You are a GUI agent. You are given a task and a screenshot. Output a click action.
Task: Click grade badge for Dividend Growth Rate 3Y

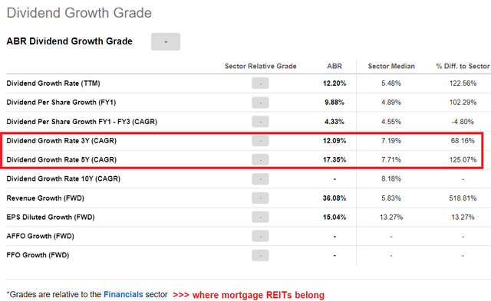260,141
